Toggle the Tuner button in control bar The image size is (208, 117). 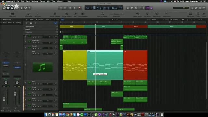point(139,8)
